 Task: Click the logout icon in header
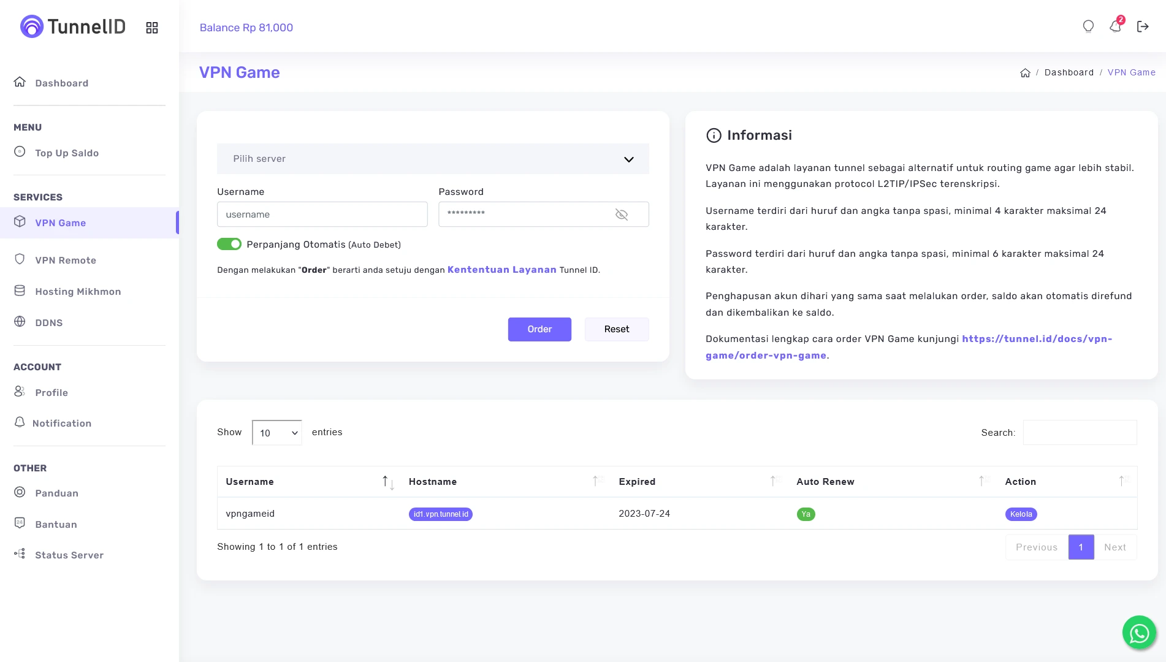coord(1143,26)
